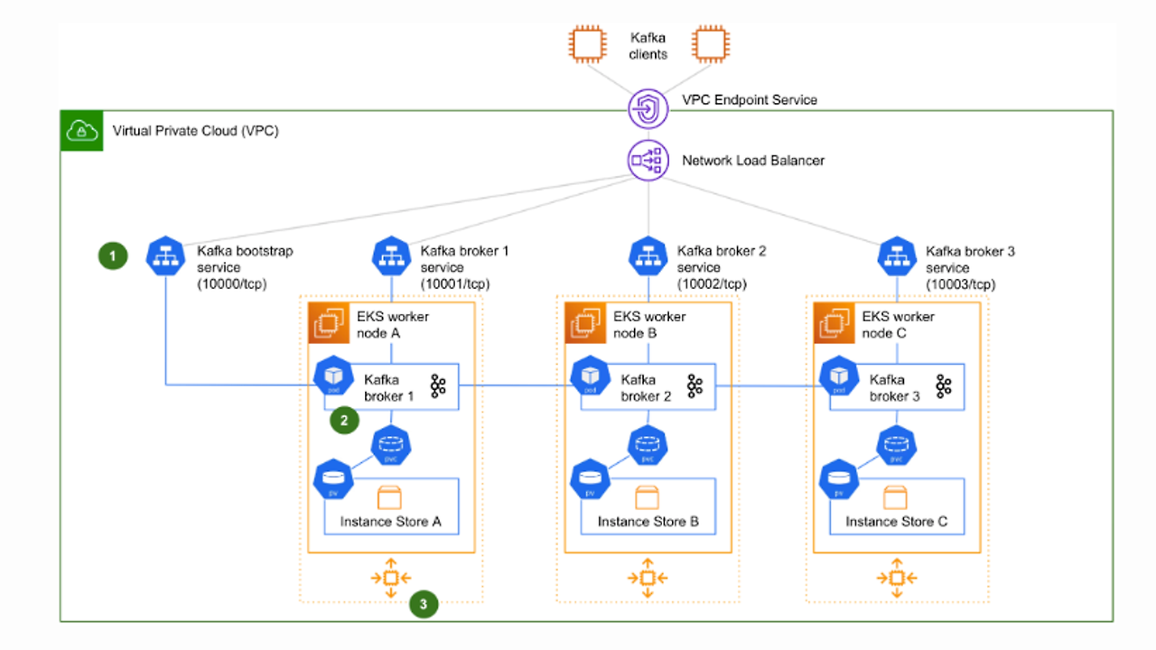Click the left Kafka client chip icon

586,44
